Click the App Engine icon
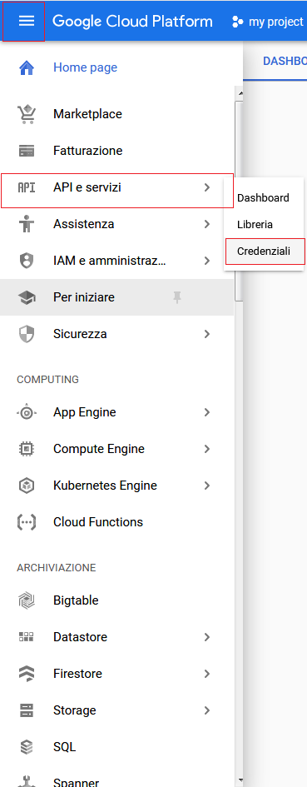 pyautogui.click(x=26, y=412)
